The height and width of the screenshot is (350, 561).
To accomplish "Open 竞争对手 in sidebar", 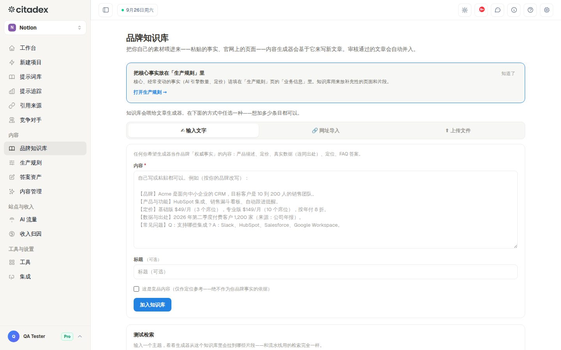I will pyautogui.click(x=45, y=120).
